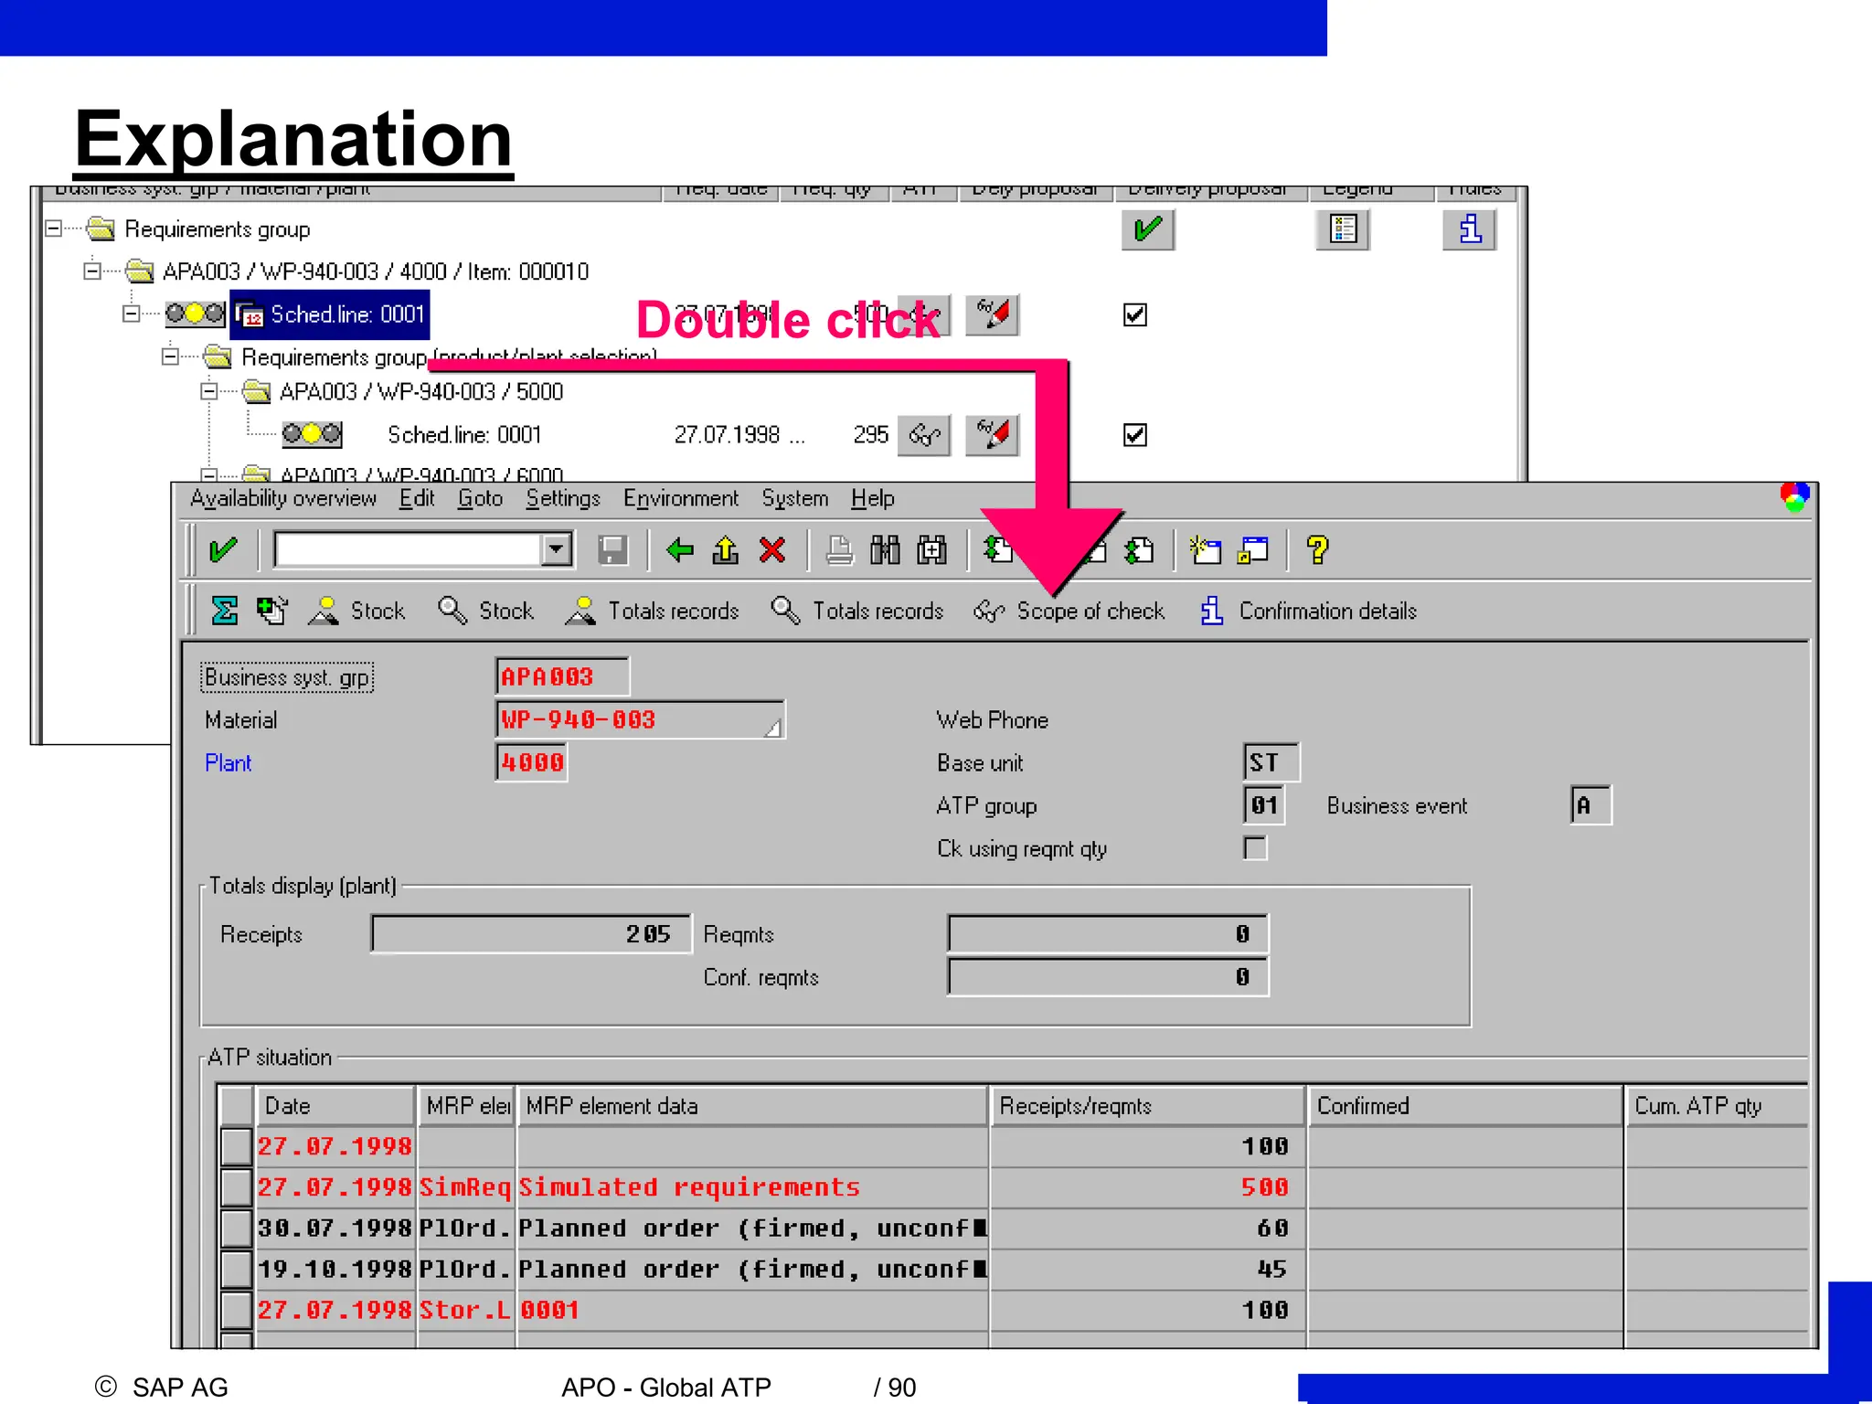This screenshot has width=1872, height=1404.
Task: Click the red X Cancel icon
Action: (x=773, y=550)
